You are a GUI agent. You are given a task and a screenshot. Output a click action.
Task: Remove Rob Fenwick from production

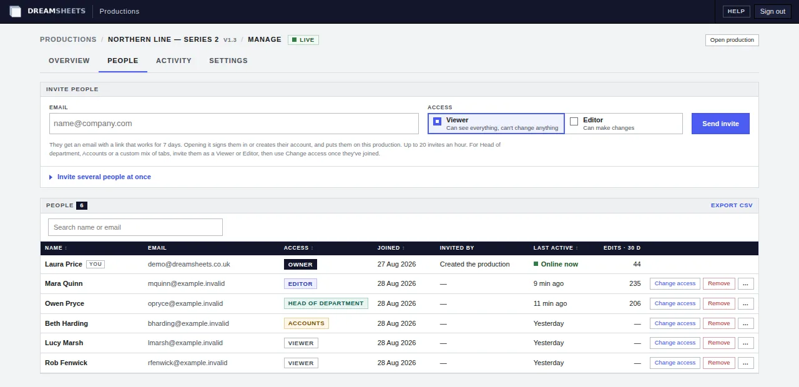718,363
